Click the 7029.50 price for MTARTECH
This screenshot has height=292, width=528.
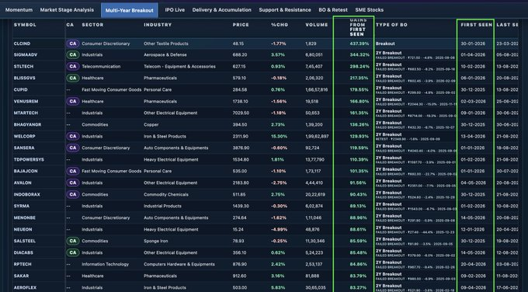[241, 113]
